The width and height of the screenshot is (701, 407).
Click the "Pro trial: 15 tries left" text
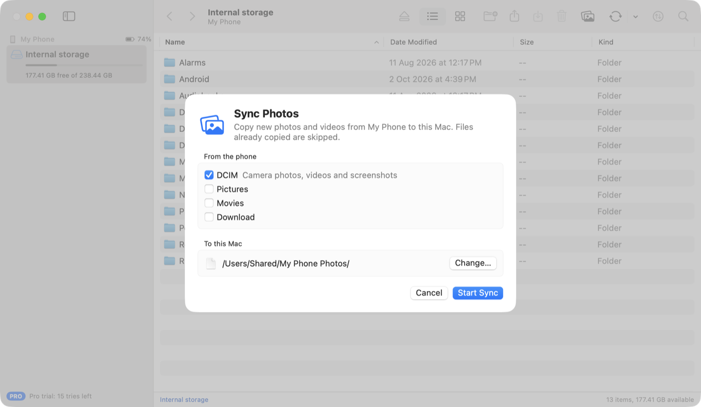click(61, 396)
